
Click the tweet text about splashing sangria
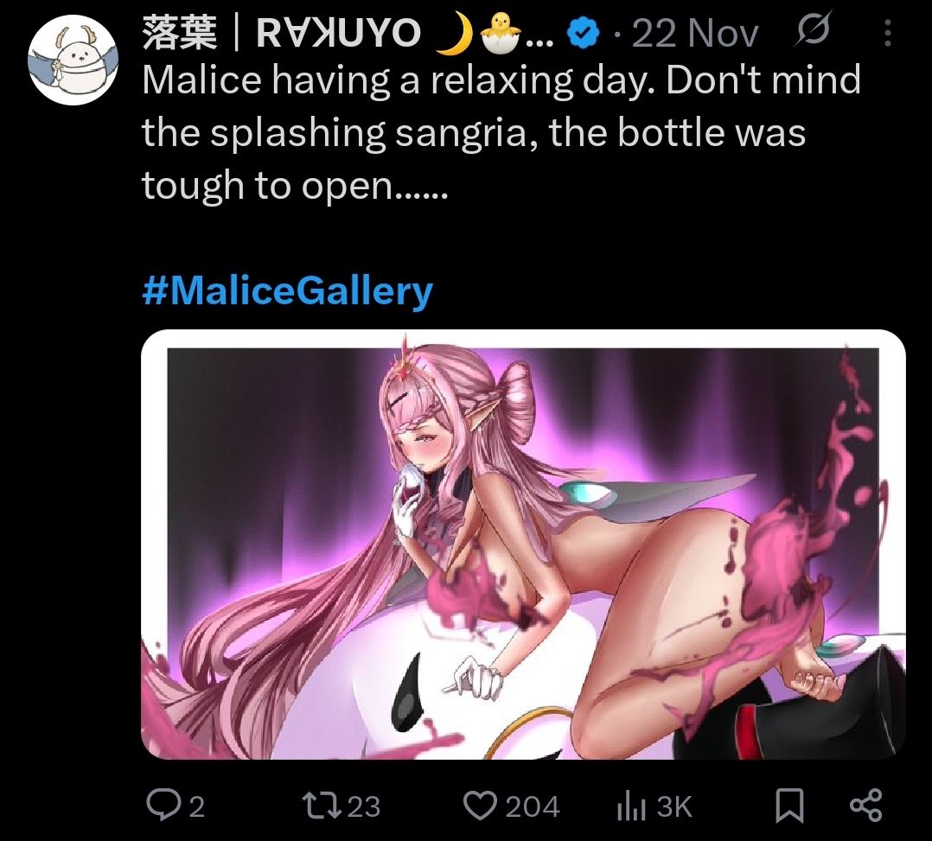click(x=501, y=132)
